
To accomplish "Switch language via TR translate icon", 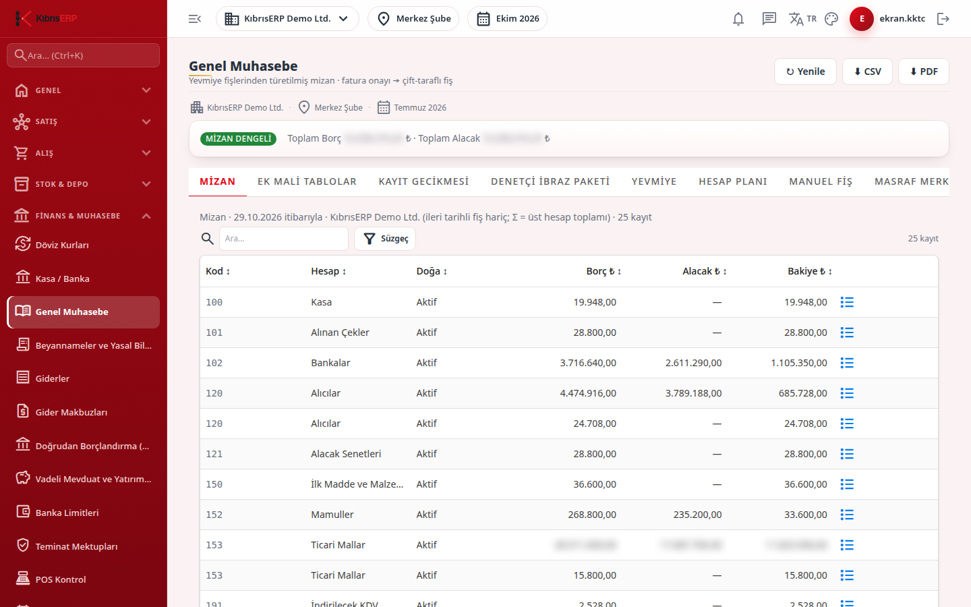I will (x=802, y=19).
